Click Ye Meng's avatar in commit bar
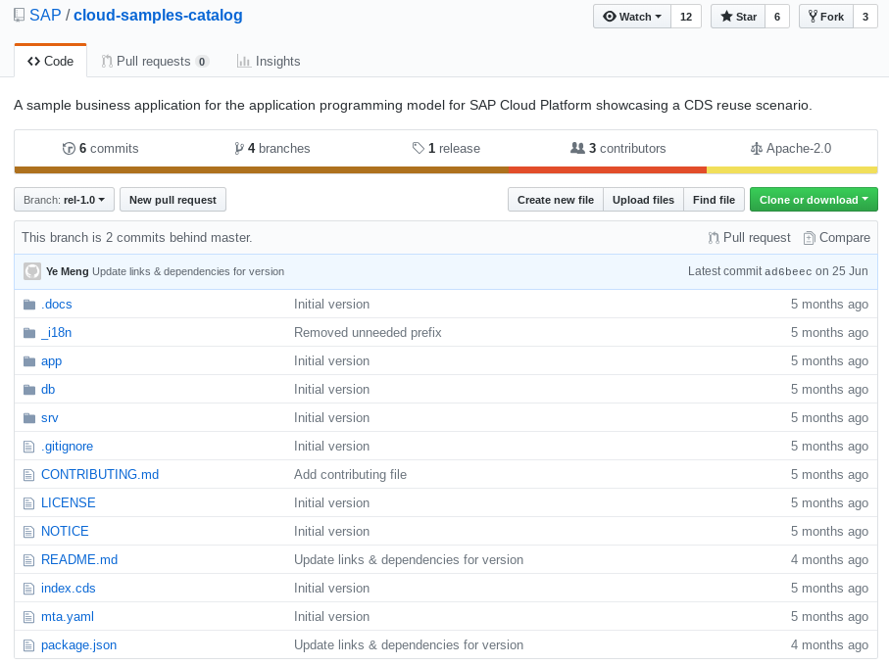This screenshot has width=889, height=665. (x=32, y=271)
